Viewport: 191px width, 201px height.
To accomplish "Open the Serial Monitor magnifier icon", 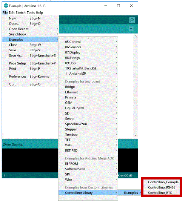I will pos(132,20).
